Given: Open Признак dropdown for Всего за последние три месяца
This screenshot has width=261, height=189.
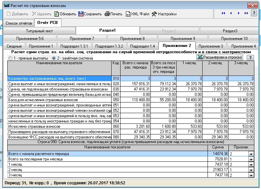Looking at the screenshot, I should click(x=251, y=159).
